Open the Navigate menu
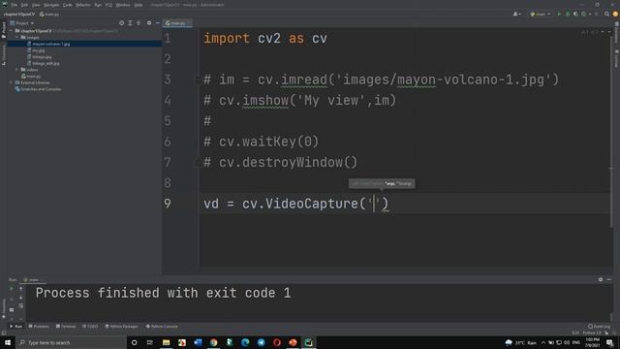The width and height of the screenshot is (620, 349). (51, 5)
